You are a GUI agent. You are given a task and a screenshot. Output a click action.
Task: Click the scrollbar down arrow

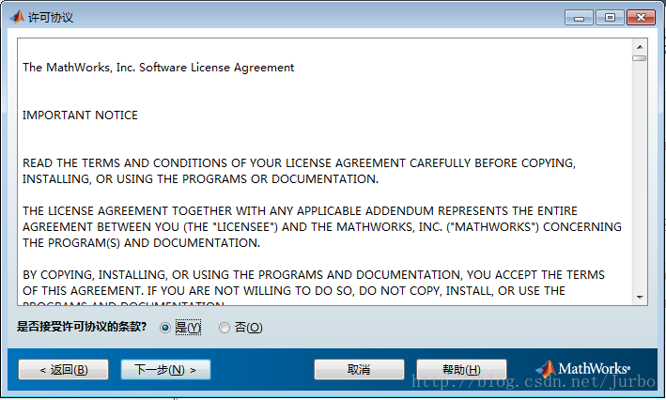point(640,298)
